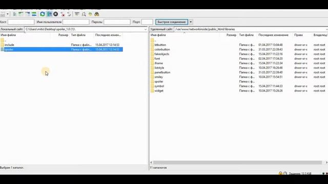Screen dimensions: 328x184
Task: Click the remote pane horizontal scrollbar thumb
Action: 237,163
